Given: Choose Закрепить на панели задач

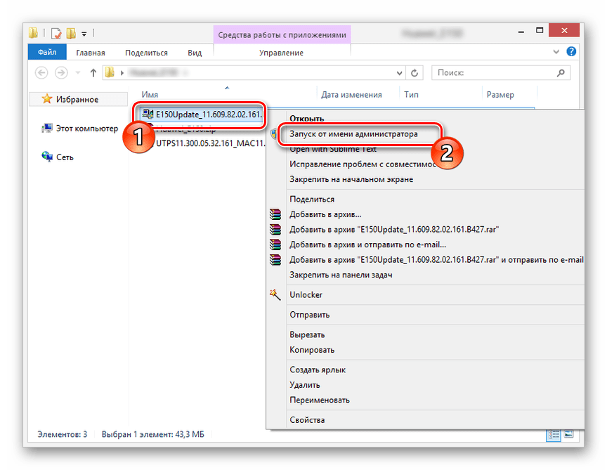Looking at the screenshot, I should [341, 275].
